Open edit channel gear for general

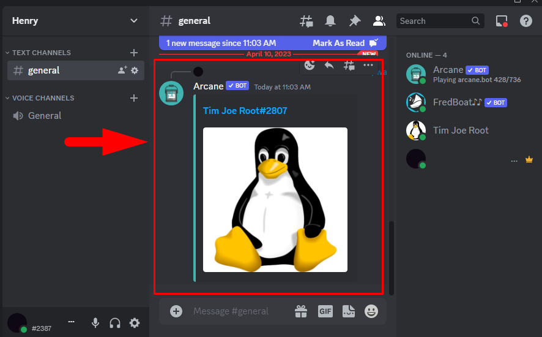135,70
